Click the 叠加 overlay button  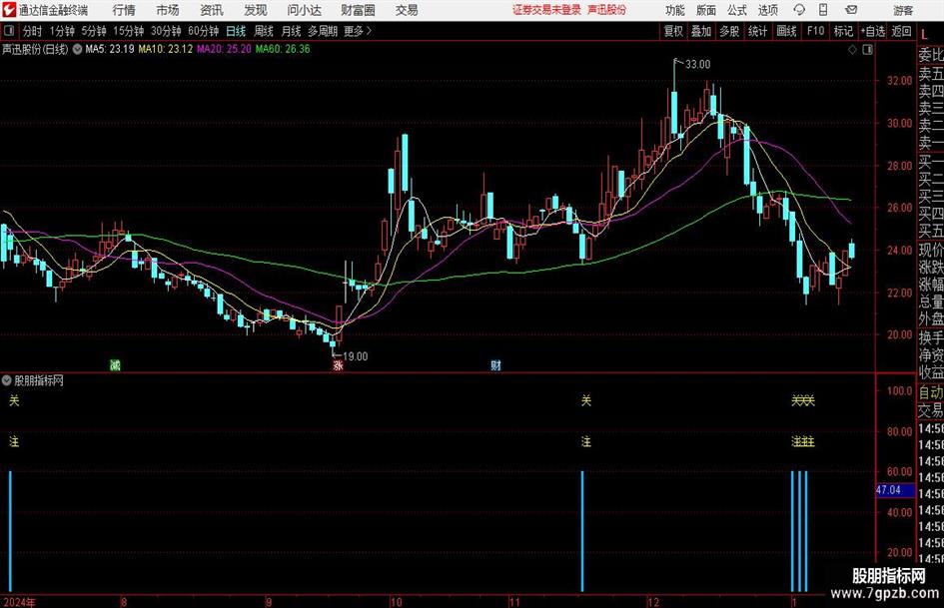click(701, 31)
